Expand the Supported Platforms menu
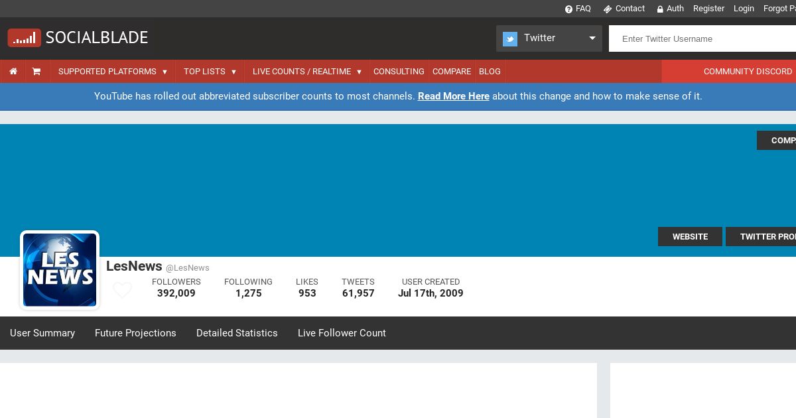 (113, 72)
